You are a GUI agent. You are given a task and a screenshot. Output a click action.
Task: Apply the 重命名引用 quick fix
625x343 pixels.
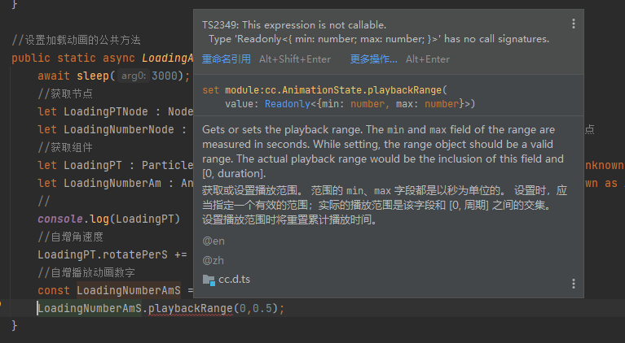click(x=227, y=59)
